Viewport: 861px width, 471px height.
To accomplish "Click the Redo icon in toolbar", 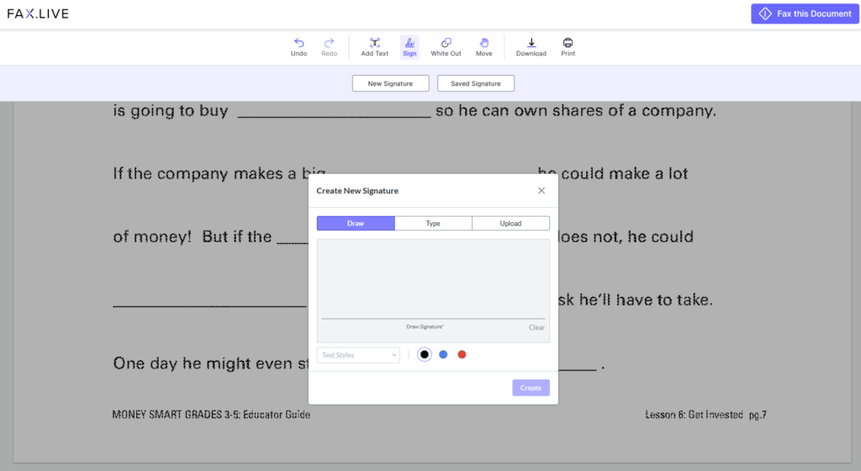I will [x=329, y=46].
